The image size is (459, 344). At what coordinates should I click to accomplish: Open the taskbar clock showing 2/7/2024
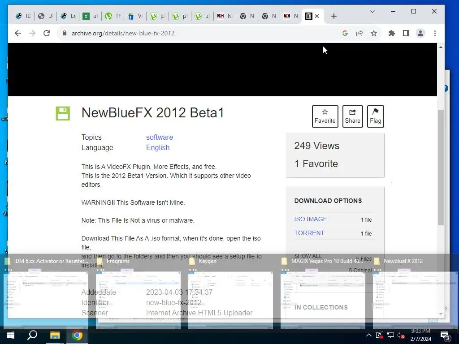point(420,335)
